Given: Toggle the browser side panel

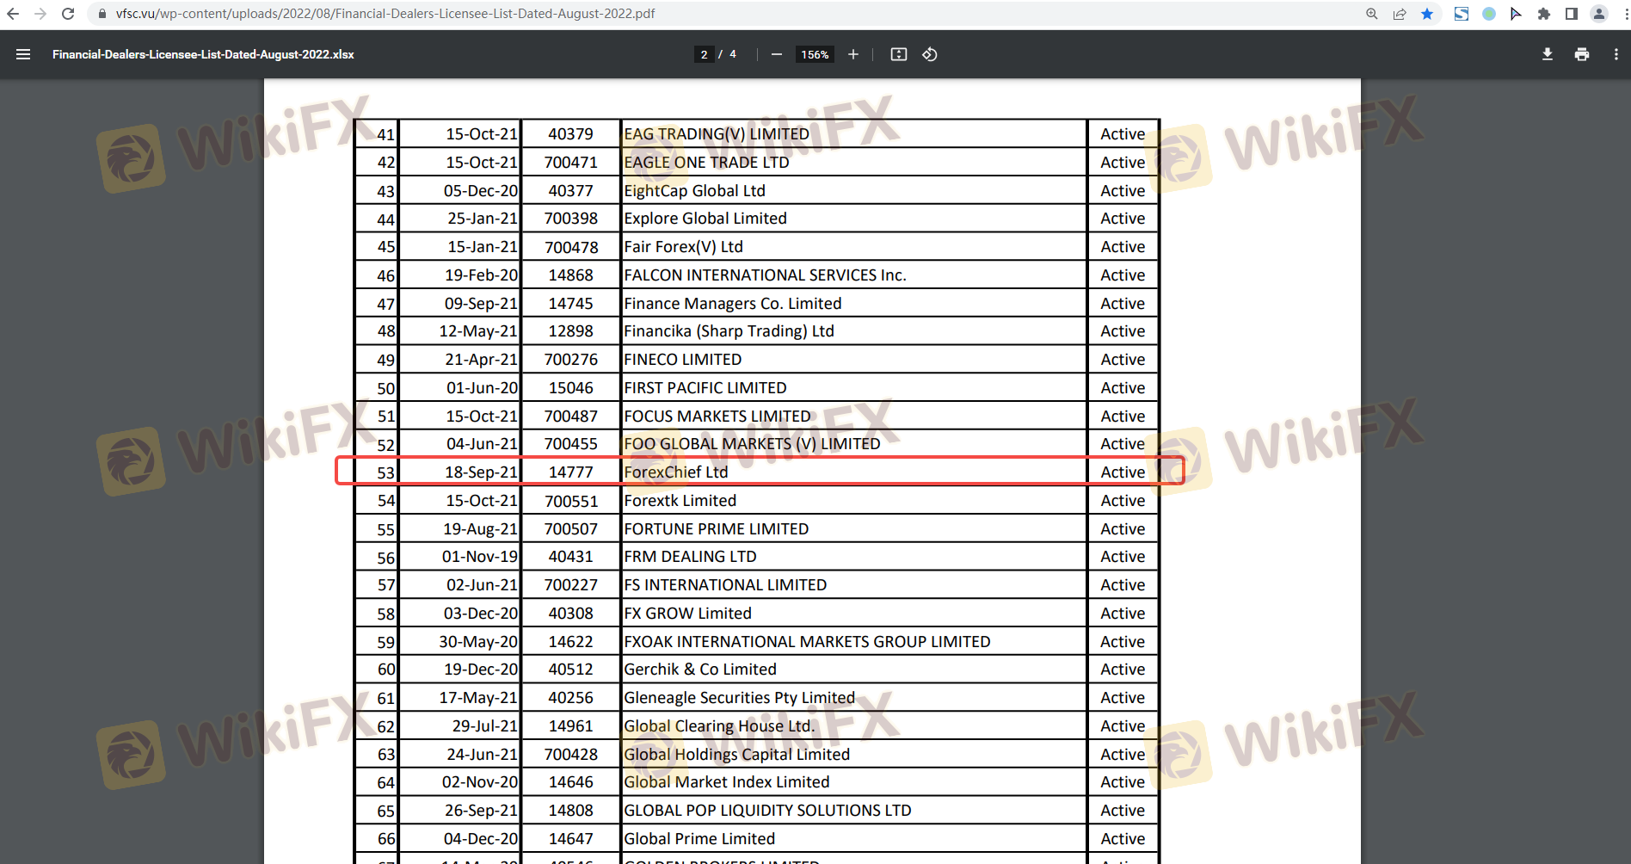Looking at the screenshot, I should 1572,14.
